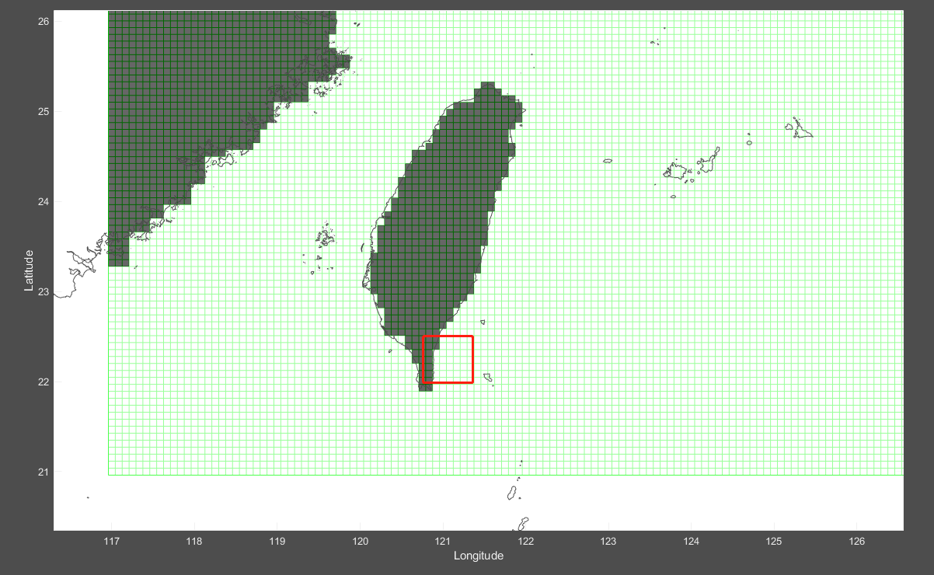The image size is (934, 575).
Task: Click the island outline near 121 longitude, 20.6 latitude
Action: [x=511, y=493]
